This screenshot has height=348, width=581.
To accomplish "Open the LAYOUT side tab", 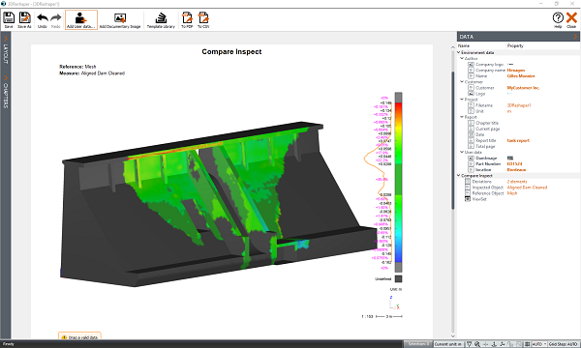I will (x=5, y=50).
